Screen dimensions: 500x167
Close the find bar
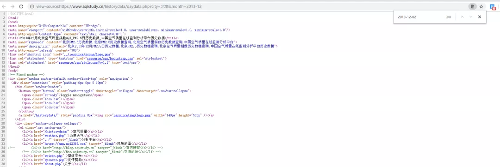click(x=479, y=17)
